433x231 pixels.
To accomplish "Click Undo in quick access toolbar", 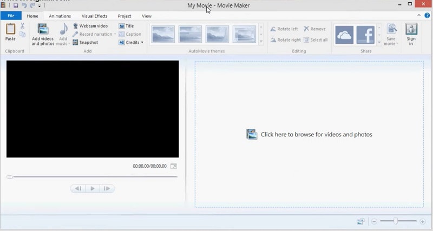I will [24, 5].
